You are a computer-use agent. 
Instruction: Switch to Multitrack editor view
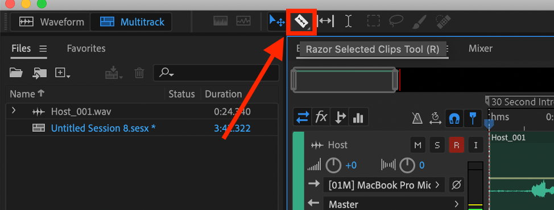(x=131, y=22)
